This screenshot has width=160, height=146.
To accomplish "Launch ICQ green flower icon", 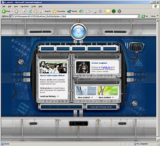I will tap(114, 12).
